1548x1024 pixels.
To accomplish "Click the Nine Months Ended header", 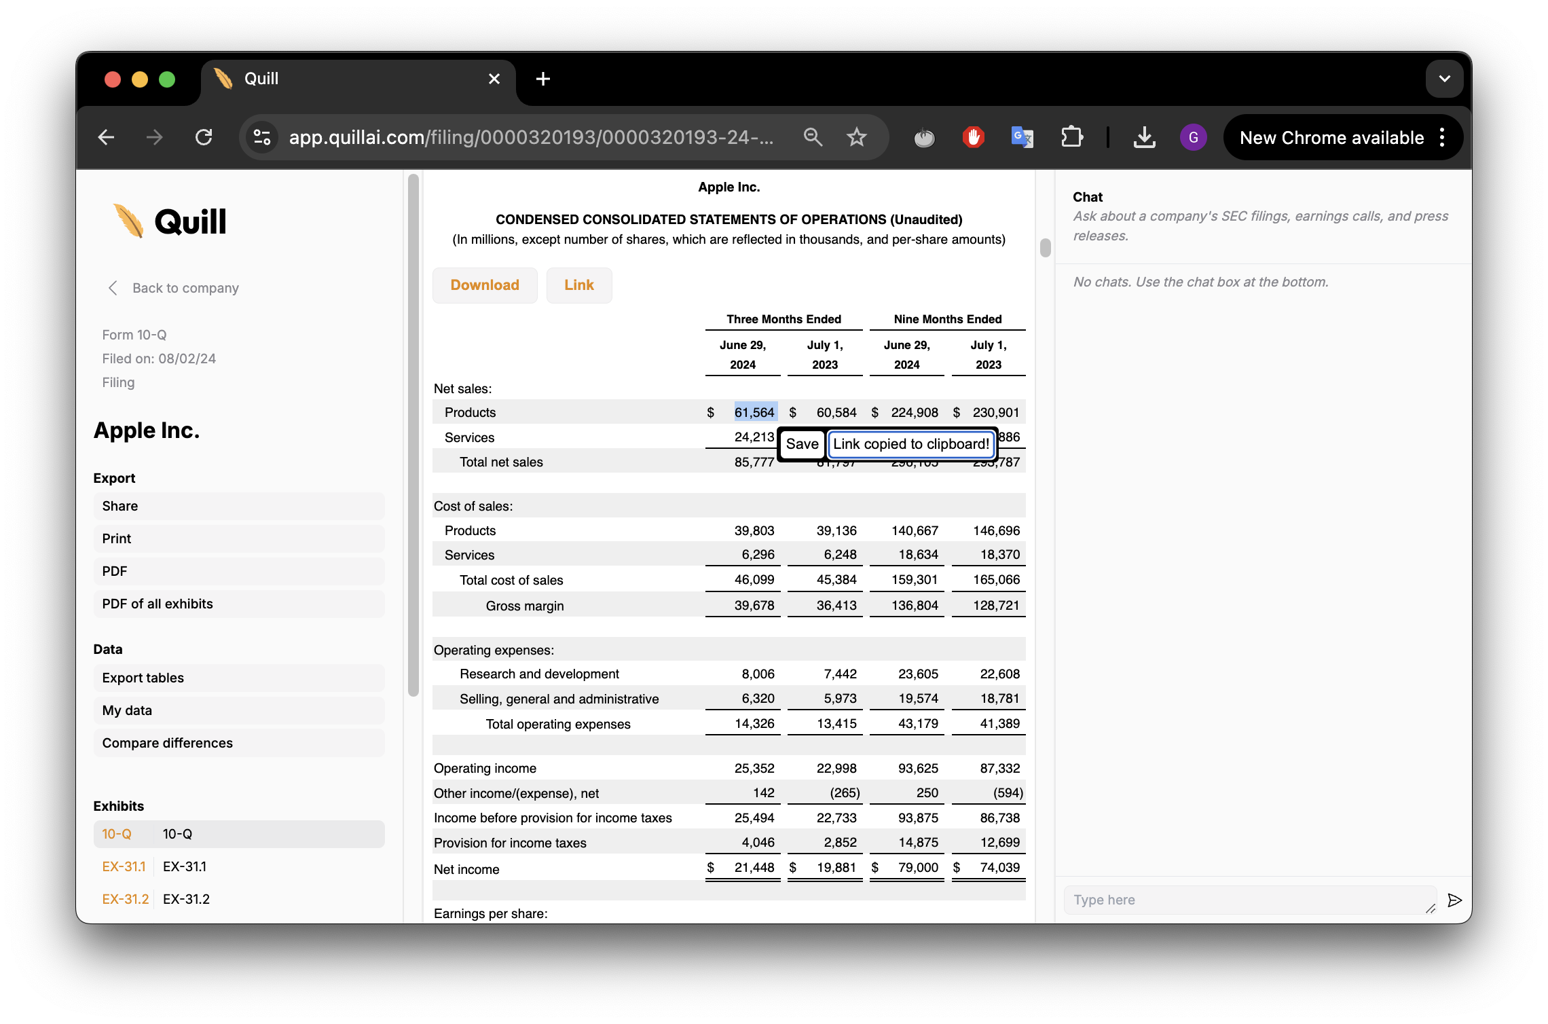I will coord(947,319).
